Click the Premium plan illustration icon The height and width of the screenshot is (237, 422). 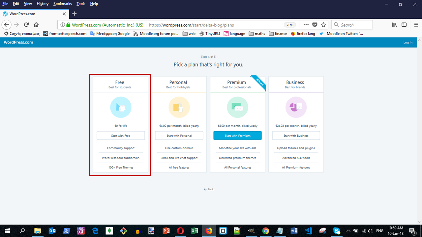click(237, 107)
